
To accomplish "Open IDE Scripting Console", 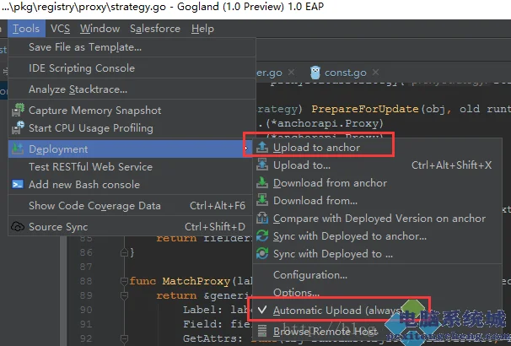I will pyautogui.click(x=132, y=68).
